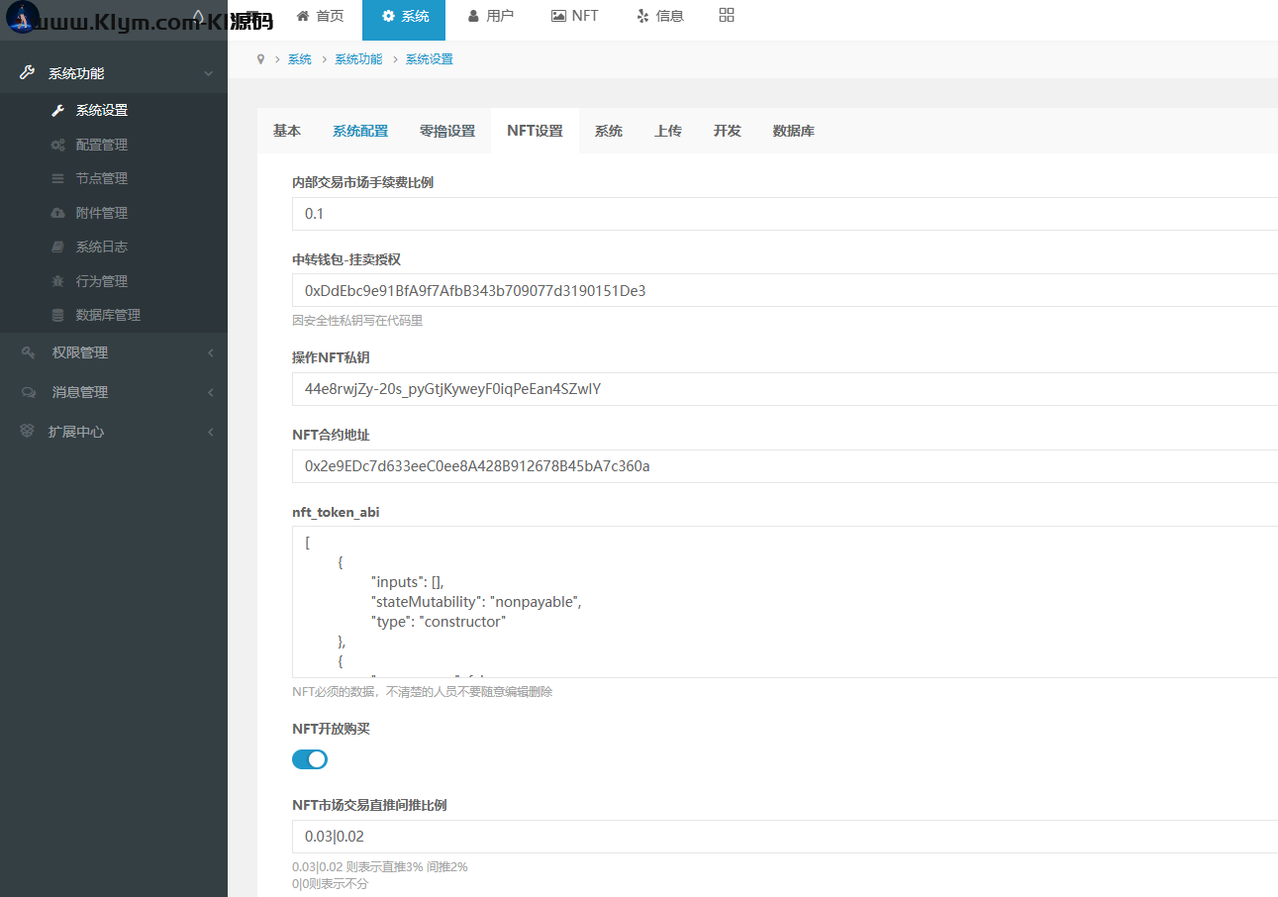Click the book icon beside 系统日志

tap(57, 248)
